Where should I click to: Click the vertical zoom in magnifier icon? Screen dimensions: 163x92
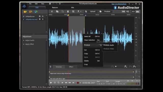coord(134,66)
